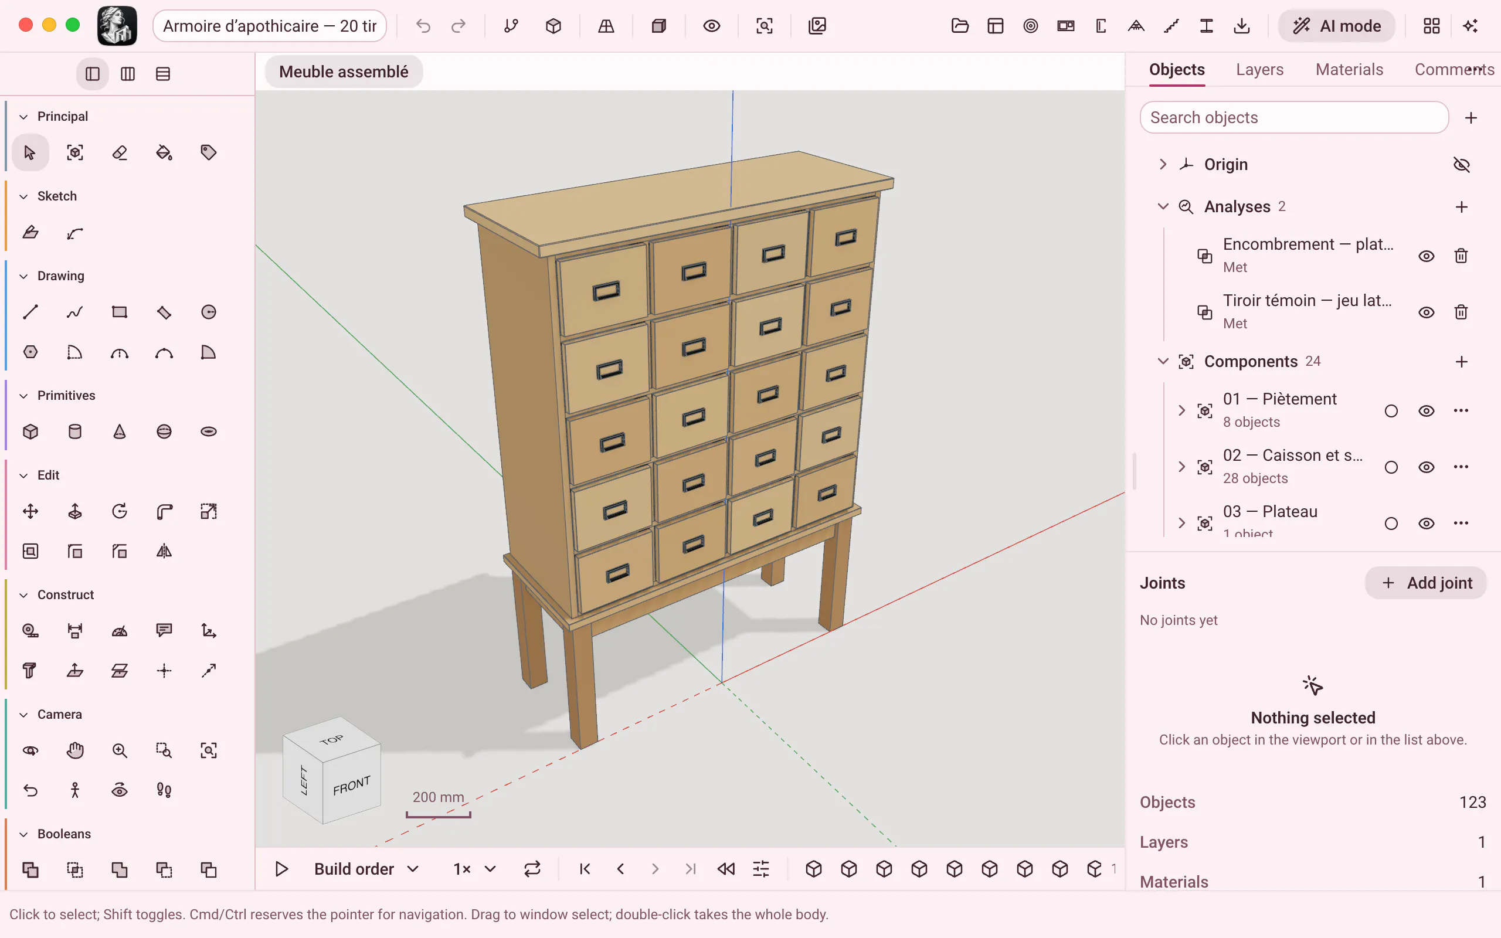1501x938 pixels.
Task: Open the Comments tab
Action: 1454,70
